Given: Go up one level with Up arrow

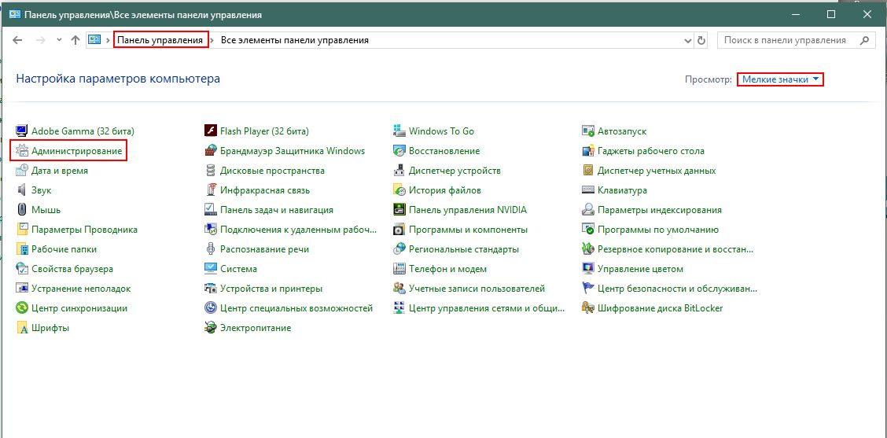Looking at the screenshot, I should (75, 41).
